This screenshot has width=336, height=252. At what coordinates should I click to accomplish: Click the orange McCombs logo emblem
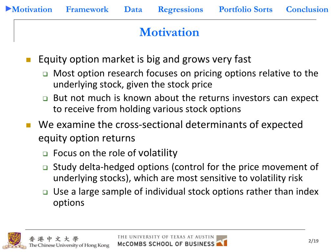tap(221, 241)
